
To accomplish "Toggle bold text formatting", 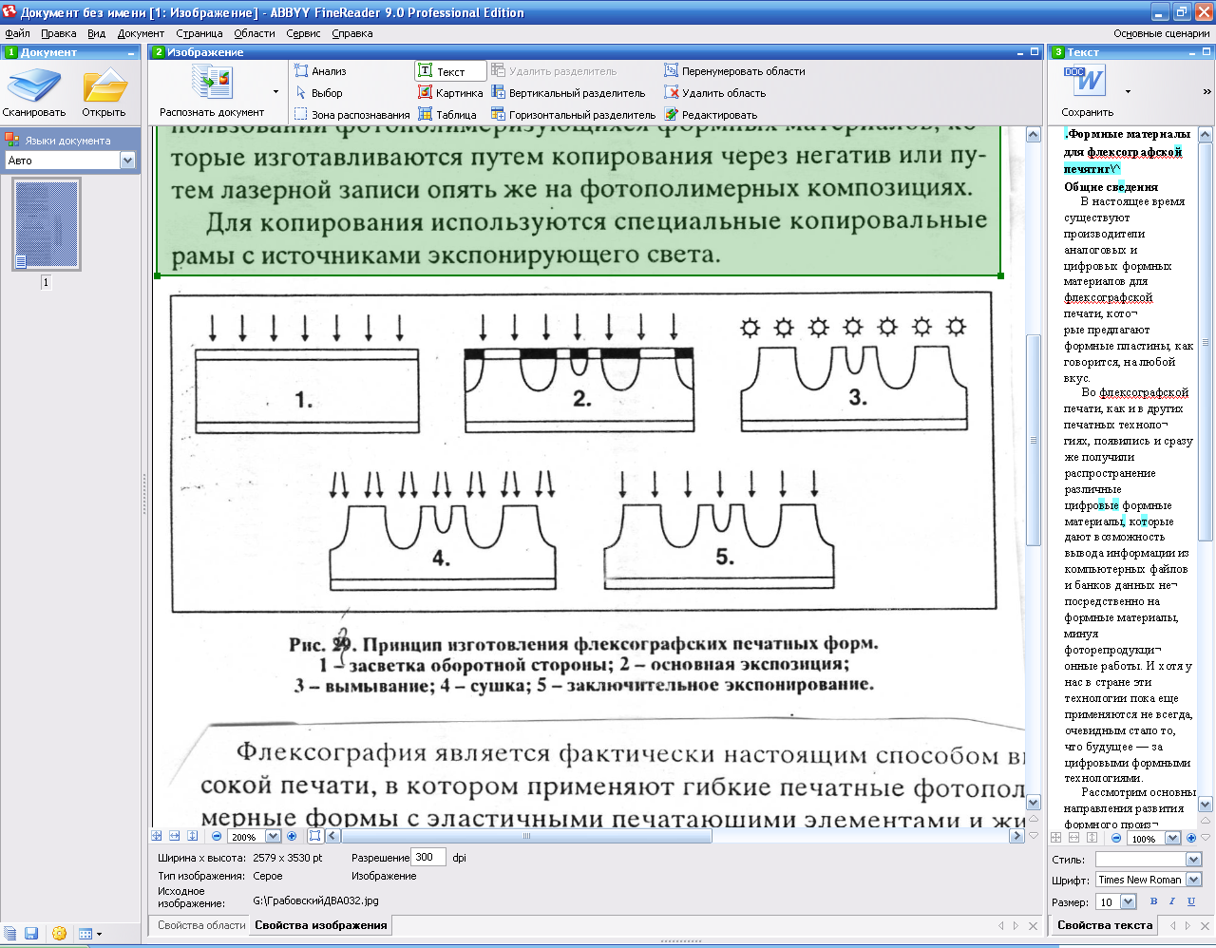I will (x=1154, y=901).
